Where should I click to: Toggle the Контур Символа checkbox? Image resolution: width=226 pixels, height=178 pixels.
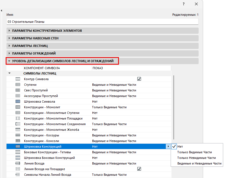(x=139, y=79)
